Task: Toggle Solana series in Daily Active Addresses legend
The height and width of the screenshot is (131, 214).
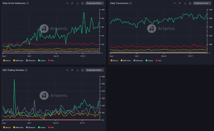Action: pyautogui.click(x=42, y=60)
